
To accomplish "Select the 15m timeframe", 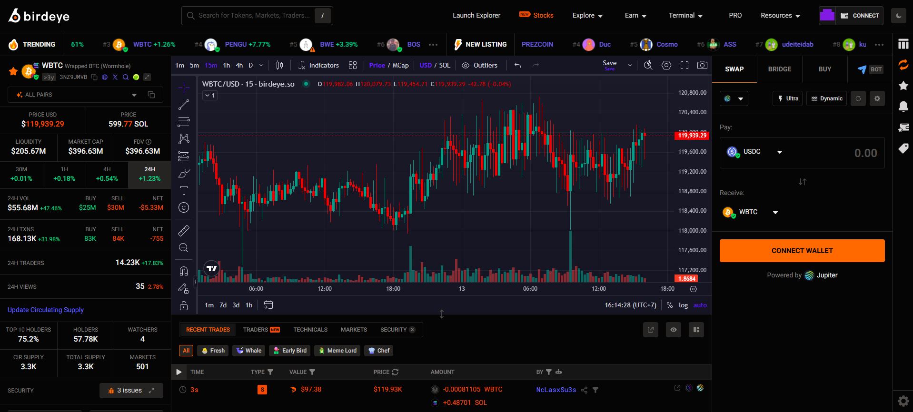I will (x=211, y=65).
